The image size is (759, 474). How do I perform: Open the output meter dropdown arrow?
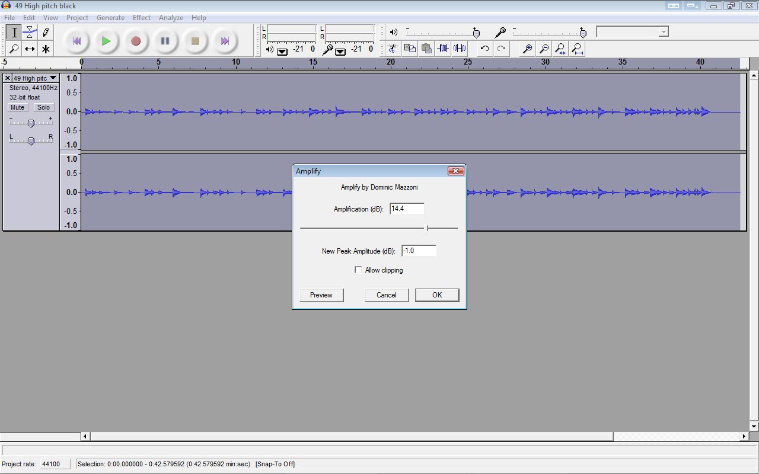coord(282,51)
